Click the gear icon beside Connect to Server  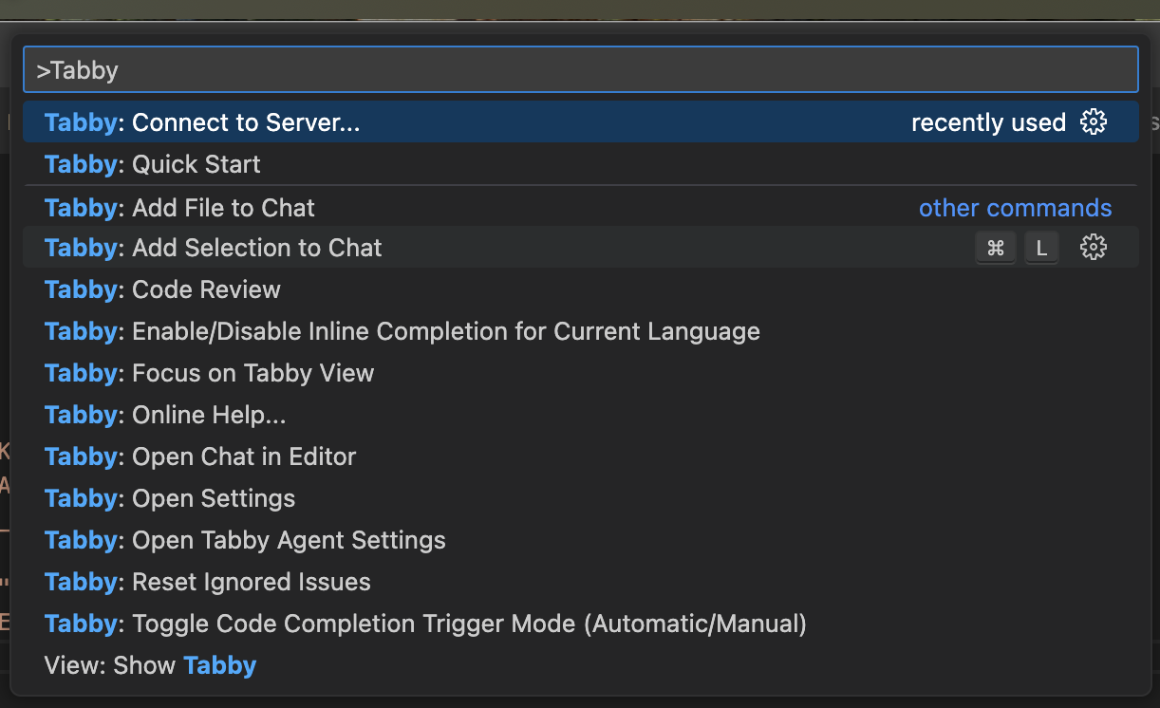coord(1095,121)
